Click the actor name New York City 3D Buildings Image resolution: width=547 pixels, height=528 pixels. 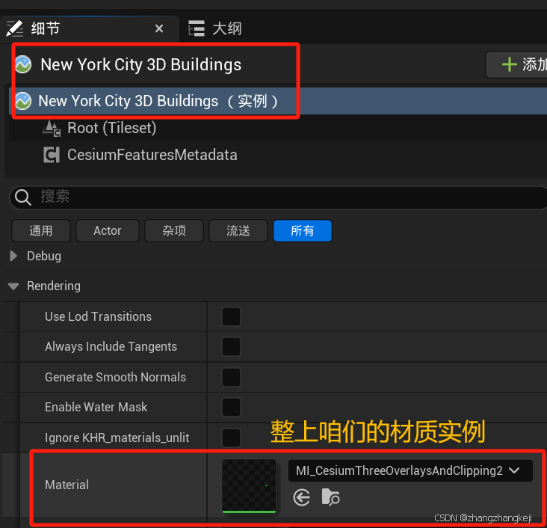(141, 64)
